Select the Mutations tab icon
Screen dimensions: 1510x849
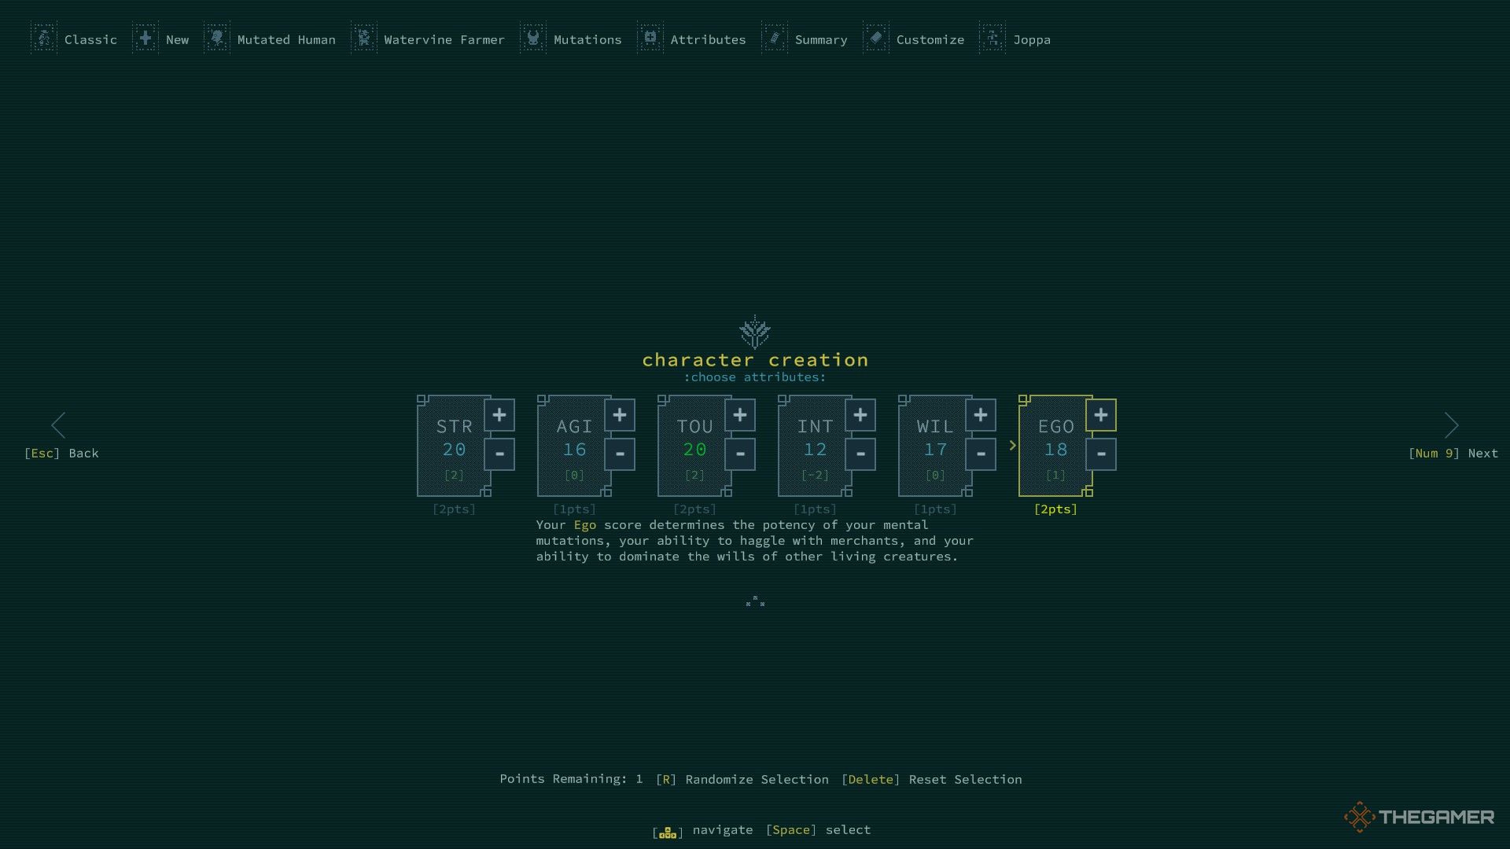coord(533,39)
